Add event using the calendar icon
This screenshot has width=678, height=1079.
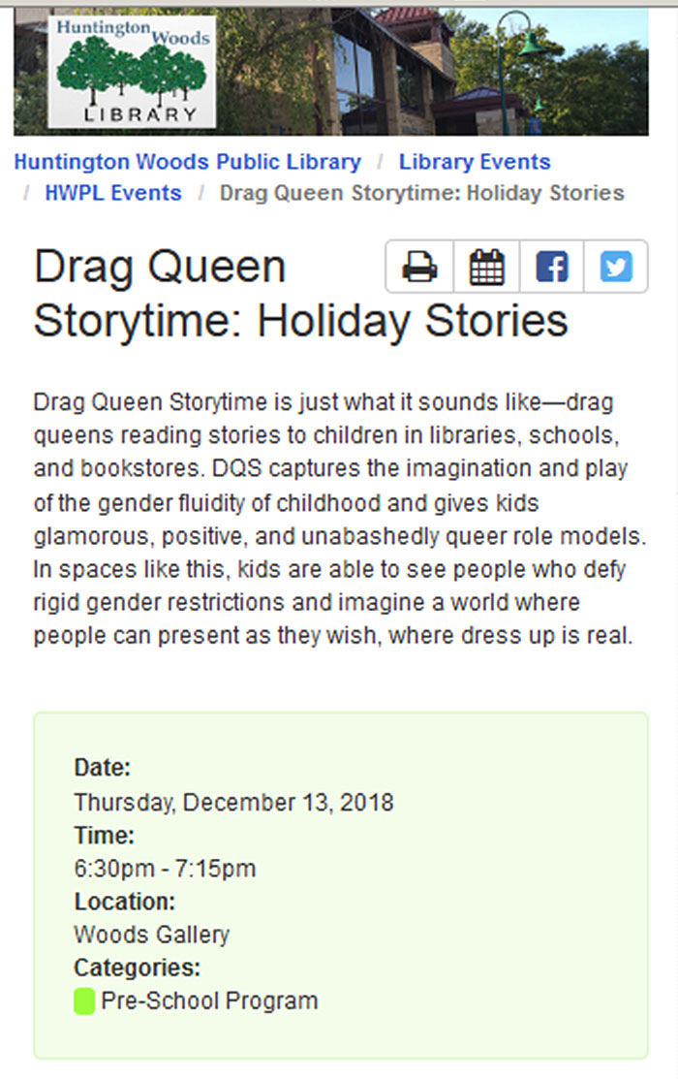pyautogui.click(x=486, y=267)
